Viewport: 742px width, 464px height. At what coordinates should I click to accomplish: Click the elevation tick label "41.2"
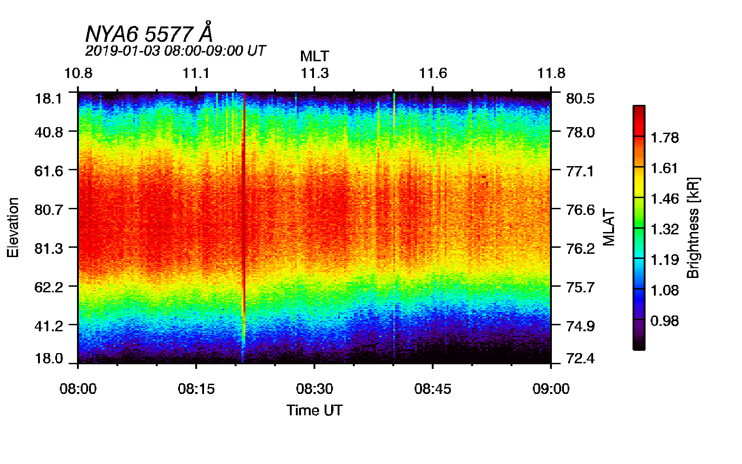click(x=49, y=326)
